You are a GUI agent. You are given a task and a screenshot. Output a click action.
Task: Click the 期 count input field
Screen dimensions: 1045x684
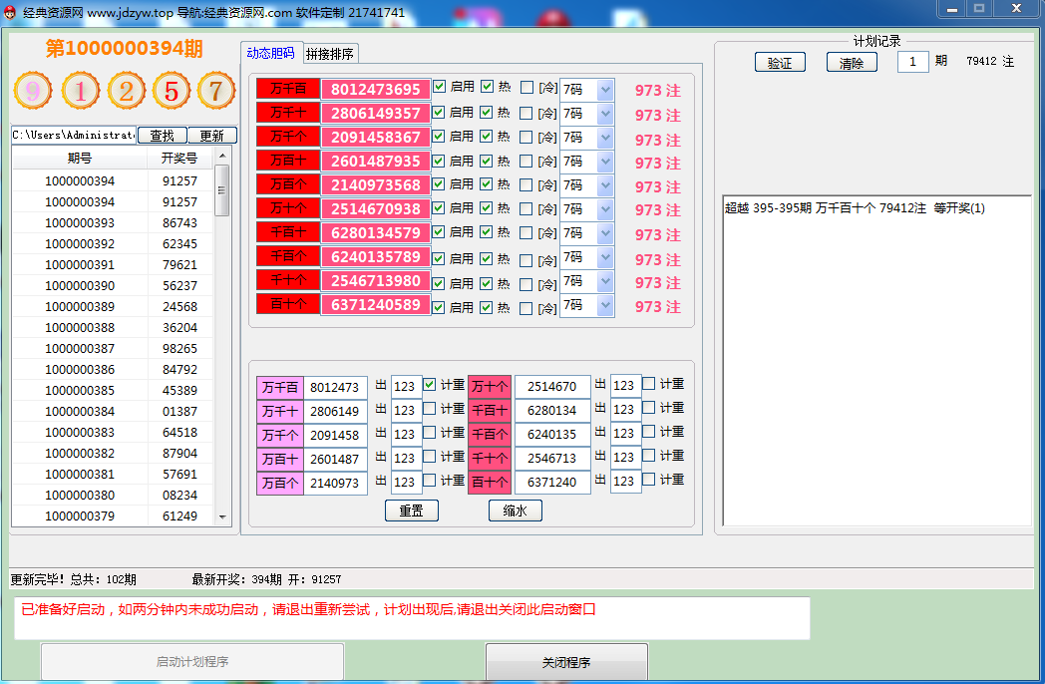pos(912,62)
